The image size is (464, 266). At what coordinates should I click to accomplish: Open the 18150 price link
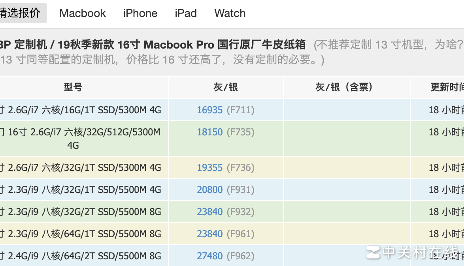pyautogui.click(x=210, y=132)
